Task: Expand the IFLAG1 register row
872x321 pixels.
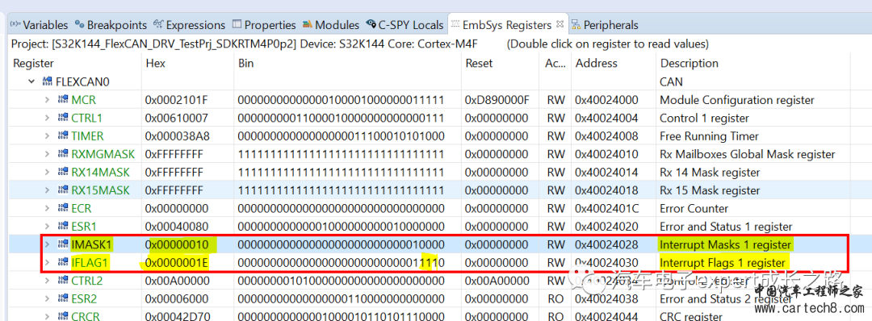Action: click(x=48, y=263)
